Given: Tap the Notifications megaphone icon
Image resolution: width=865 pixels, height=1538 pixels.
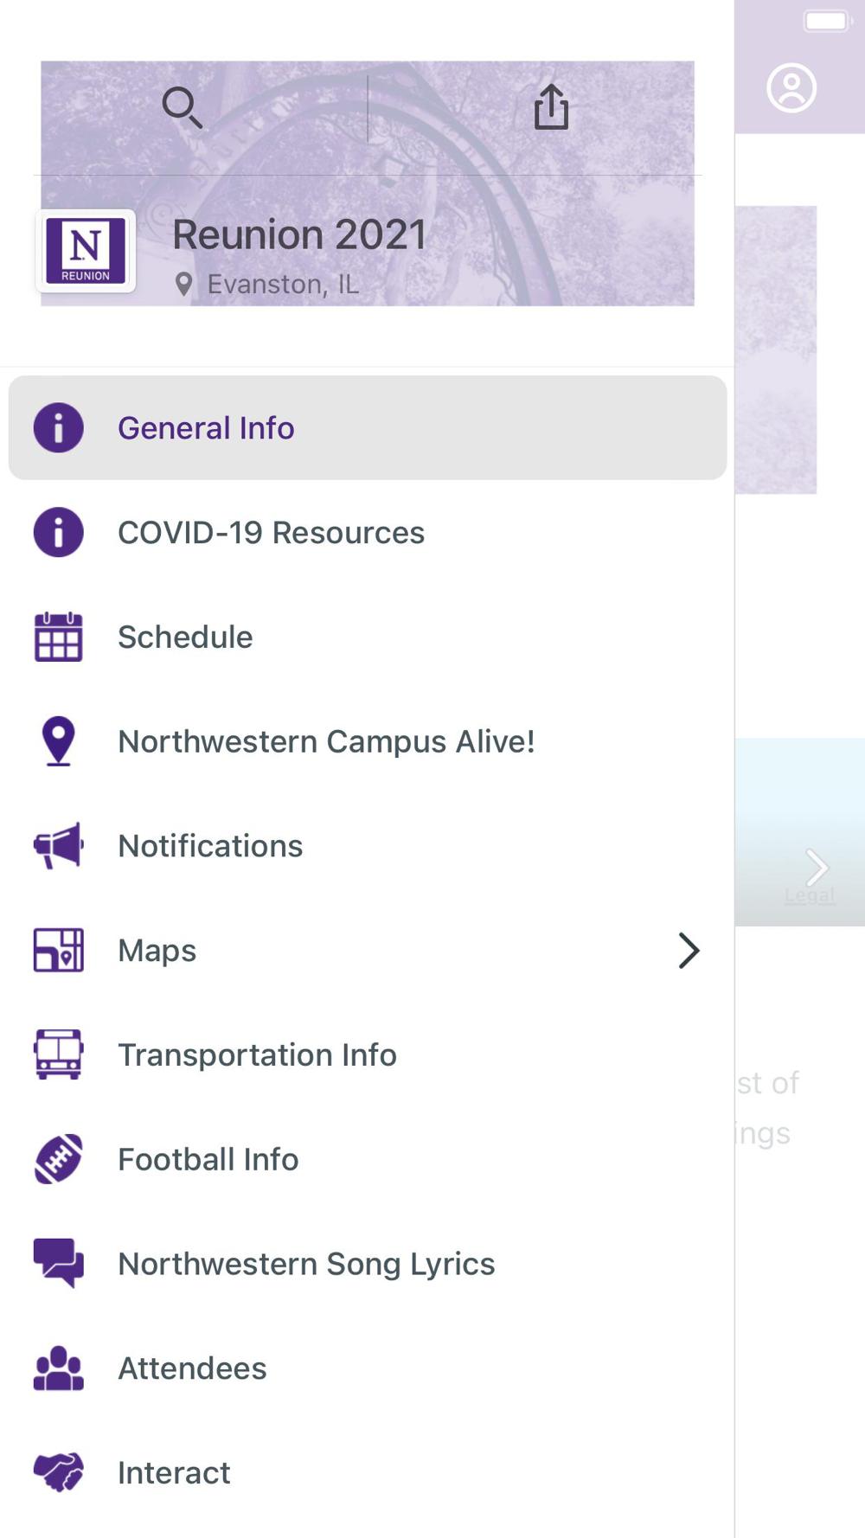Looking at the screenshot, I should [x=59, y=846].
